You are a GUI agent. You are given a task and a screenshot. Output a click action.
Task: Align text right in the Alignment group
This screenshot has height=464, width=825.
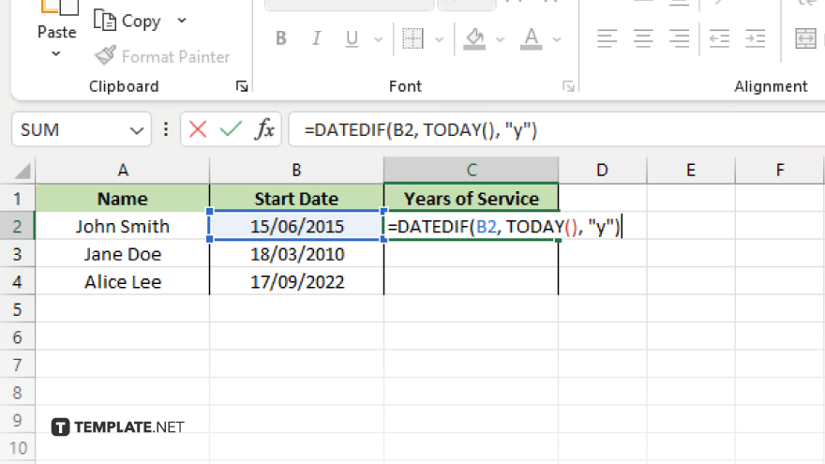tap(679, 38)
